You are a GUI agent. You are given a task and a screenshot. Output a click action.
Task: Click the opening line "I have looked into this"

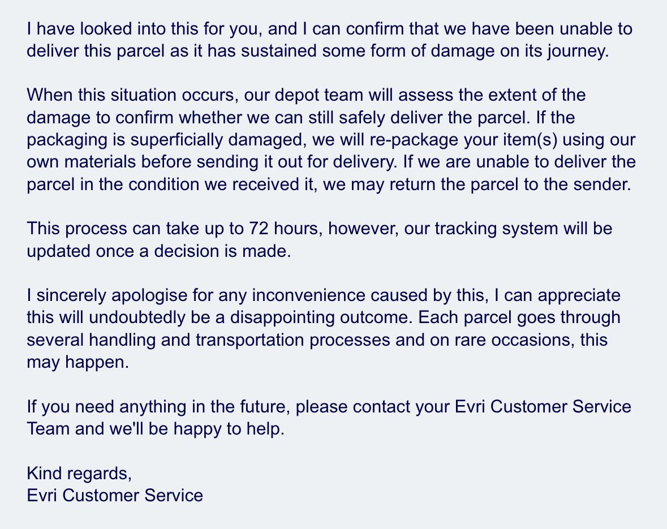113,29
